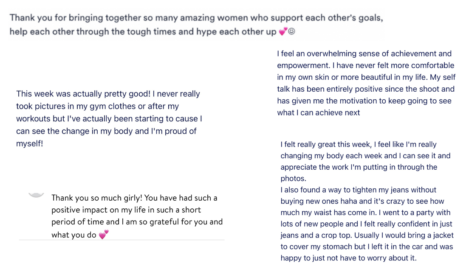This screenshot has height=269, width=469.
Task: Click the word "photos." in the right testimonial
Action: coord(293,179)
